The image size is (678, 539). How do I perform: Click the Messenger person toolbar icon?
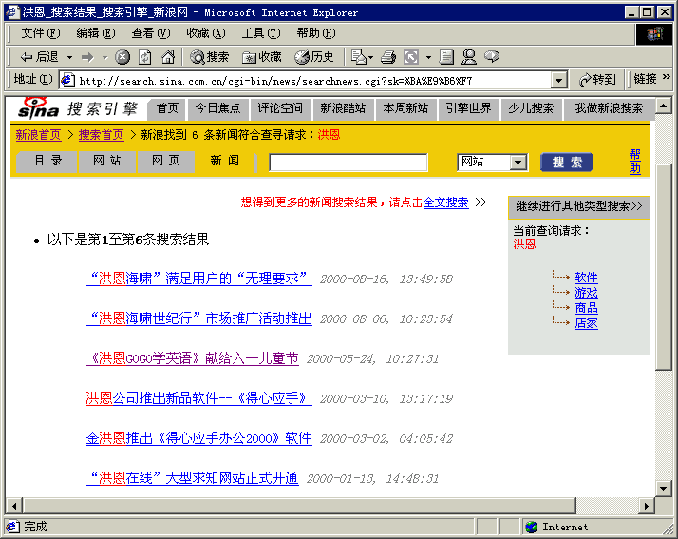469,57
